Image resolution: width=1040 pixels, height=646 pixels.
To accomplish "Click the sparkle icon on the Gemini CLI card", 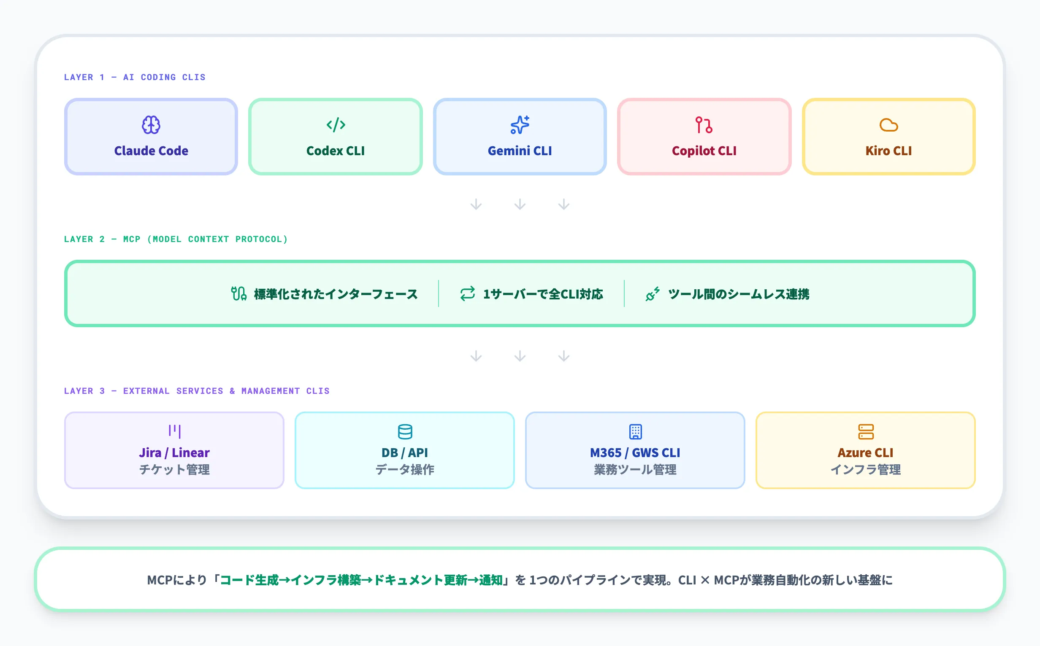I will [520, 125].
